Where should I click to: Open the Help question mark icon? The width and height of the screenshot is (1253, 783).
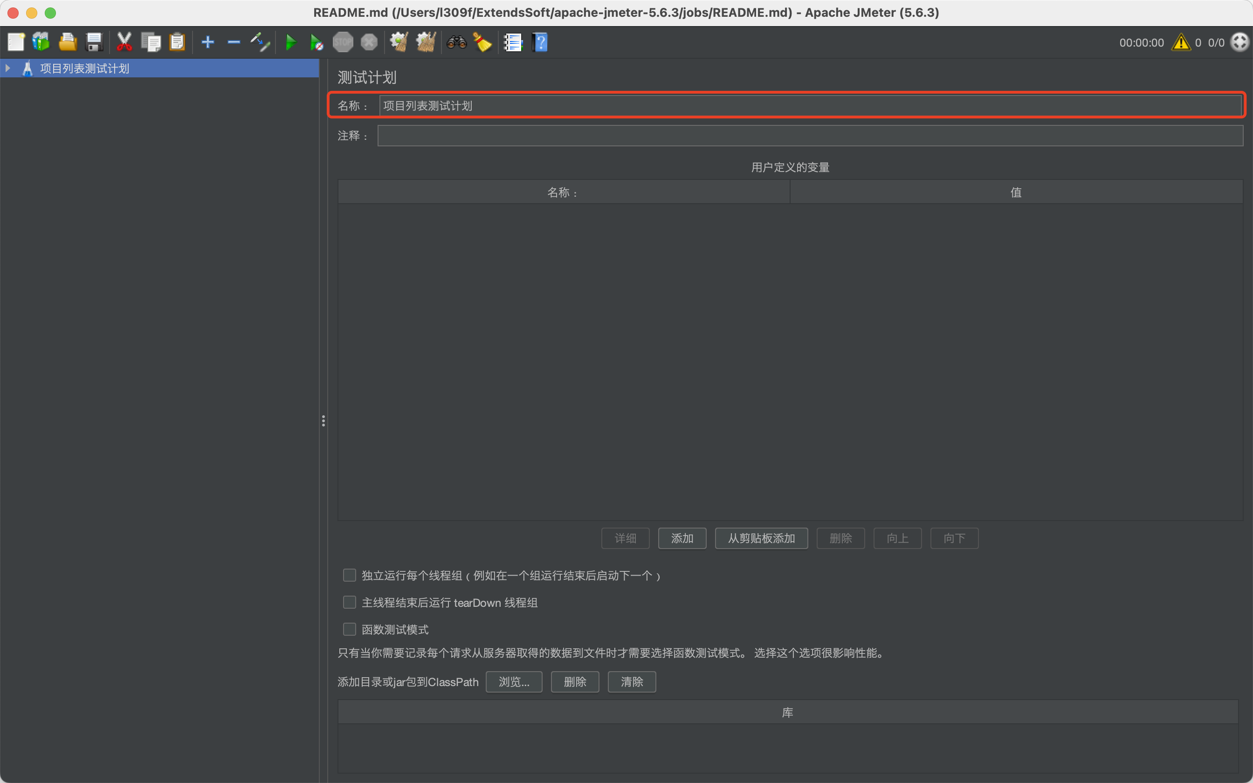(x=539, y=42)
